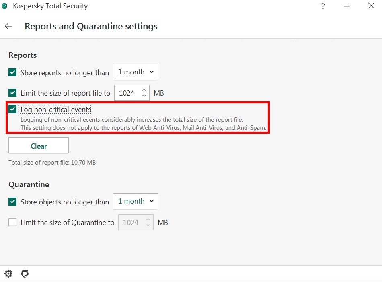This screenshot has height=282, width=382.
Task: Minimize the Kaspersky window
Action: point(347,6)
